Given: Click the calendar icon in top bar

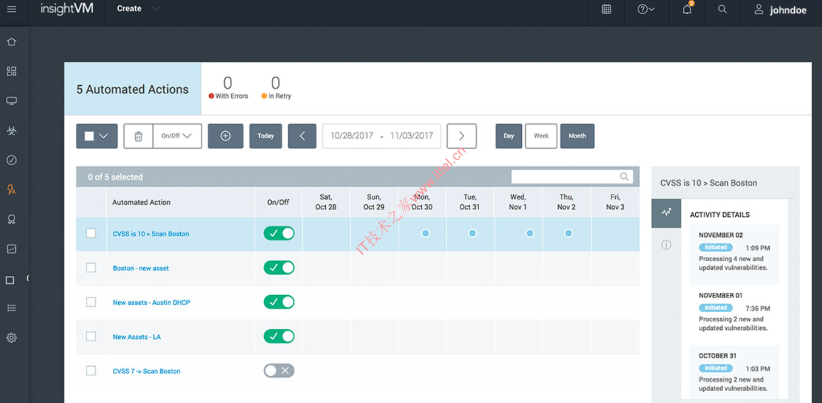Looking at the screenshot, I should [x=607, y=10].
